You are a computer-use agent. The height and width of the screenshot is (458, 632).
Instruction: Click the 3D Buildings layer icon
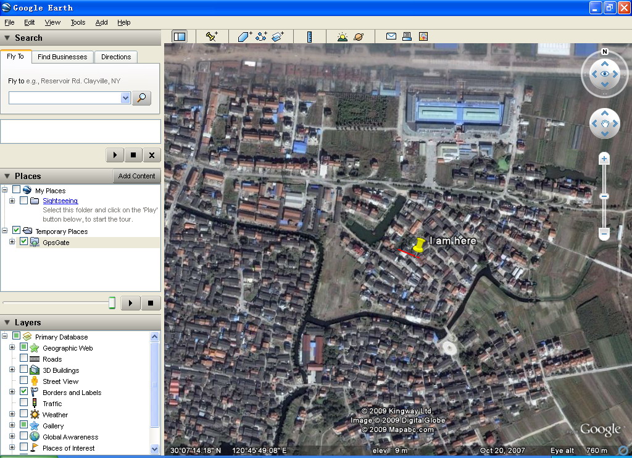coord(35,370)
